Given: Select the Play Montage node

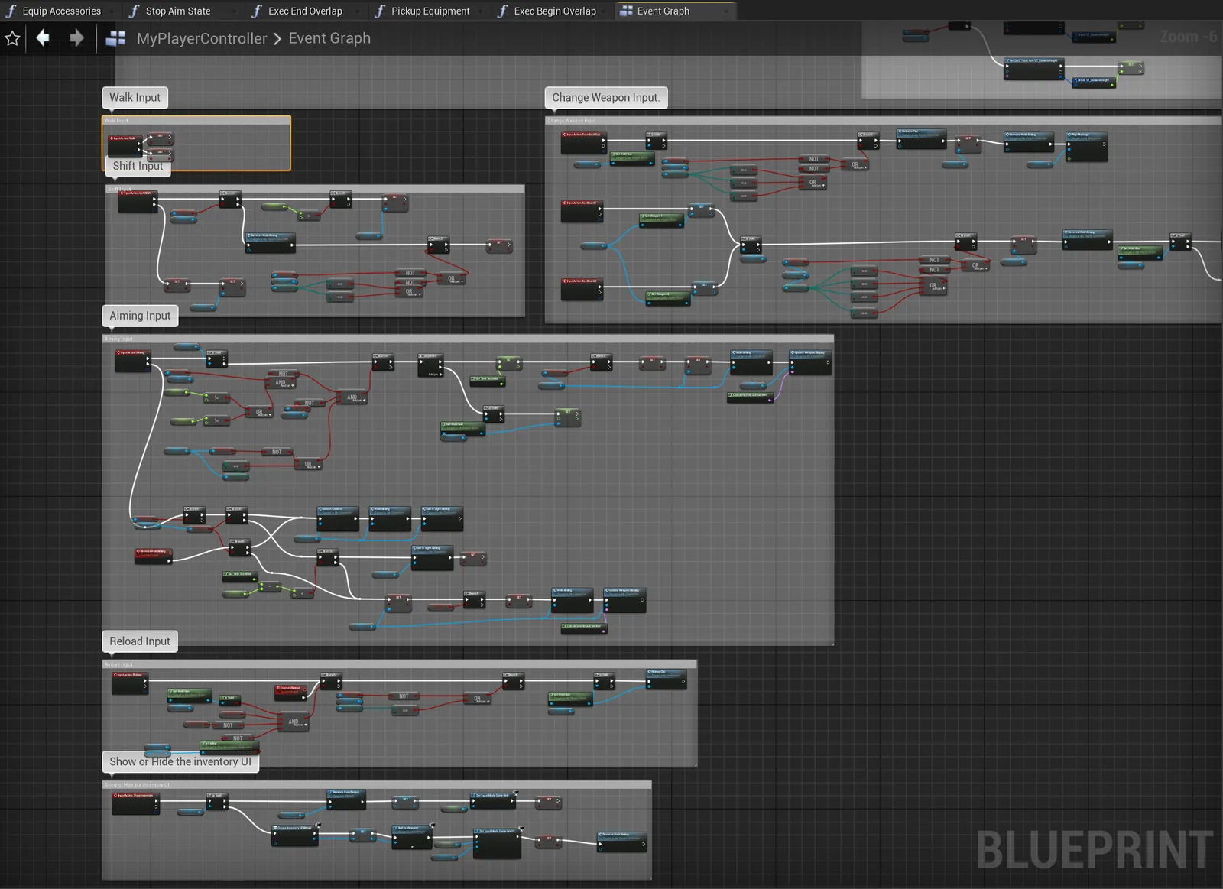Looking at the screenshot, I should point(1087,146).
